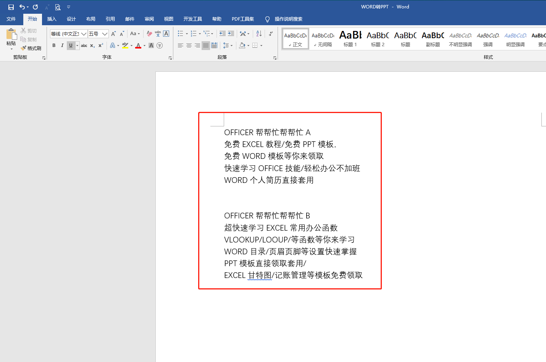Center align the text
The image size is (546, 362).
coord(189,45)
